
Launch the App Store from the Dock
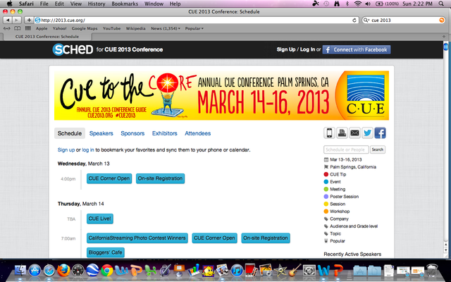[35, 271]
